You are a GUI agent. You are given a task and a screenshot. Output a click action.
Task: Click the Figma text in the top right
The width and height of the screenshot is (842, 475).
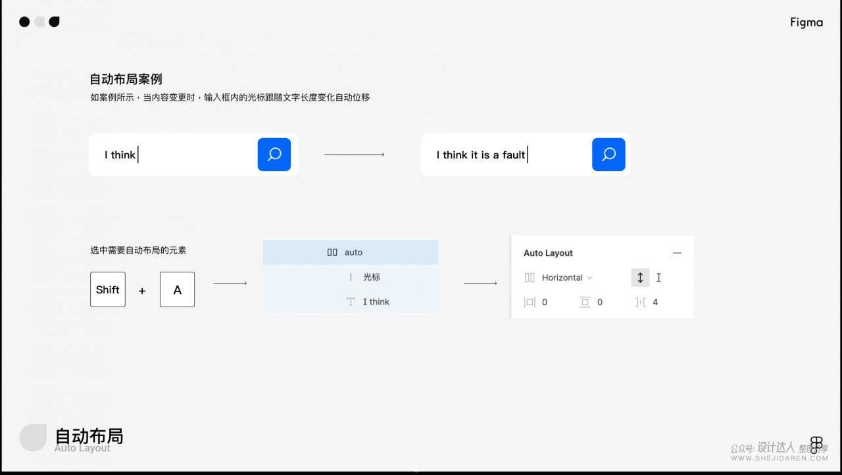point(806,22)
